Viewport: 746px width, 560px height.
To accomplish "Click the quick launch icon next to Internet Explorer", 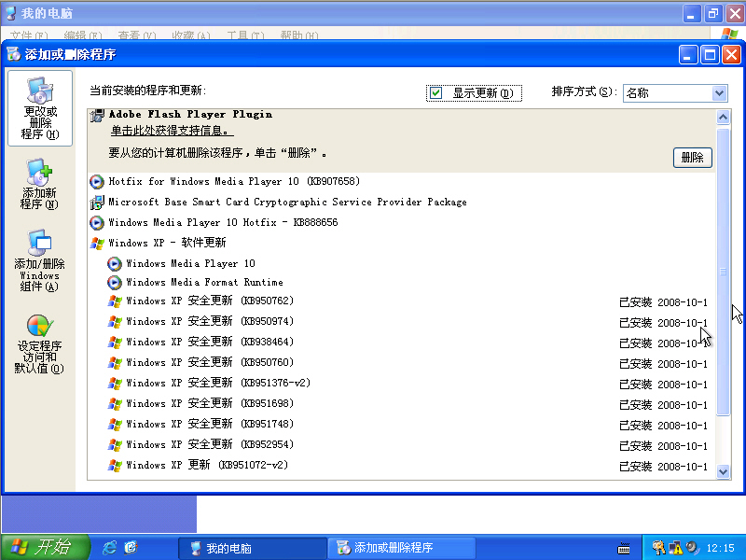I will (131, 548).
